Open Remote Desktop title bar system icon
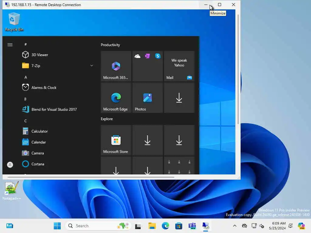The height and width of the screenshot is (233, 311). click(x=7, y=5)
